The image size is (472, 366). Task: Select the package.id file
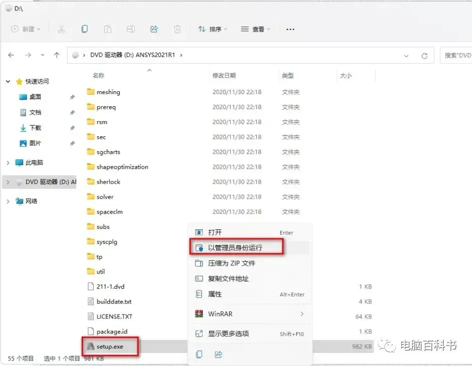[112, 331]
